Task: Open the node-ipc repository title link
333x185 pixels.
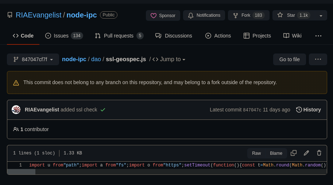Action: (82, 15)
